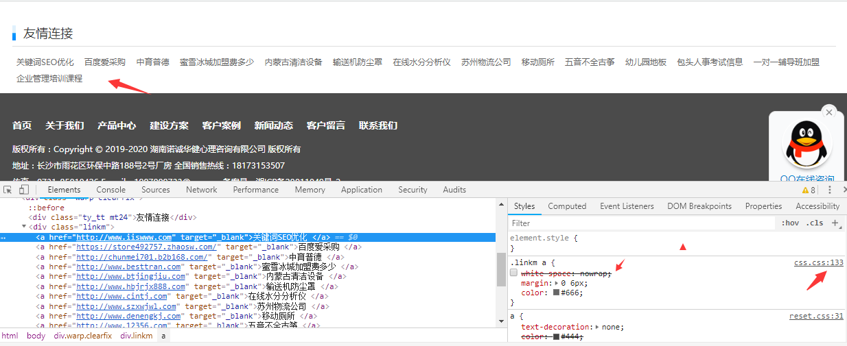
Task: Switch to the Sources tab
Action: pos(156,190)
